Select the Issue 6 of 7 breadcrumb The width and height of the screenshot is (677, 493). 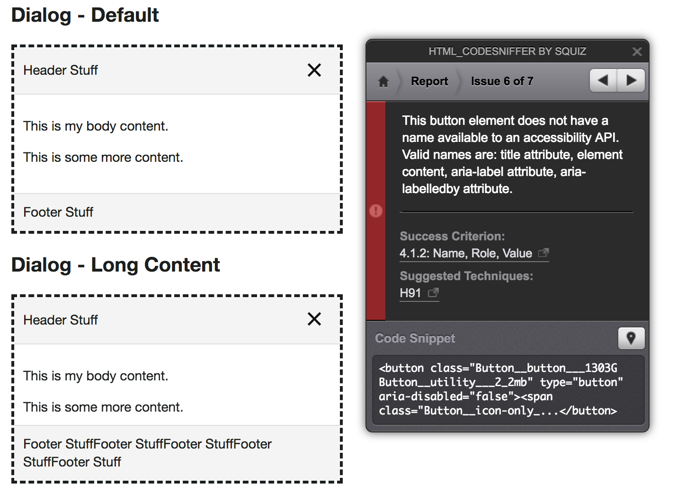(x=501, y=81)
